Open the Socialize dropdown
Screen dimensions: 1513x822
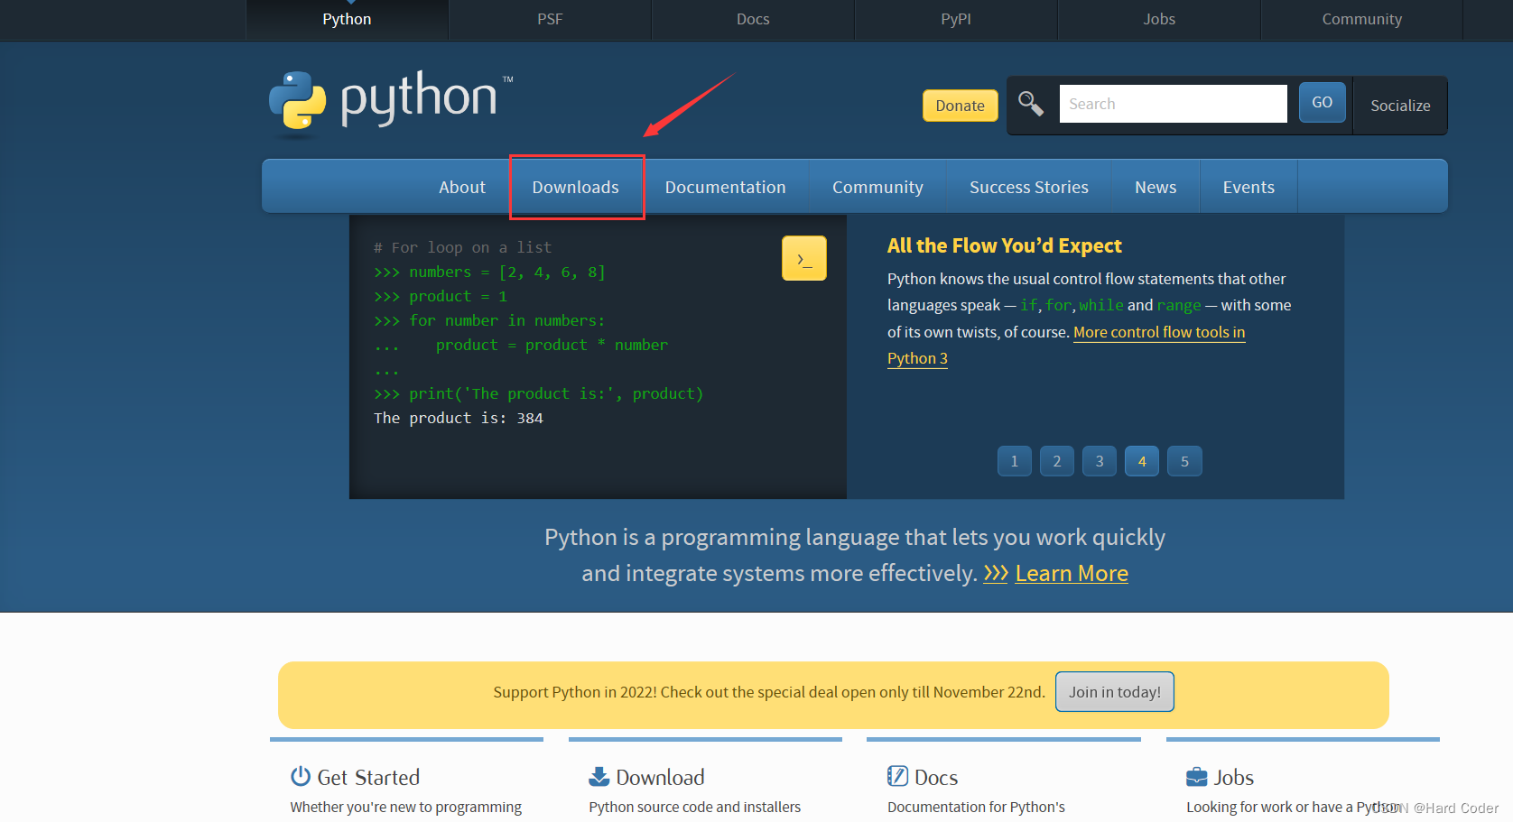1400,106
